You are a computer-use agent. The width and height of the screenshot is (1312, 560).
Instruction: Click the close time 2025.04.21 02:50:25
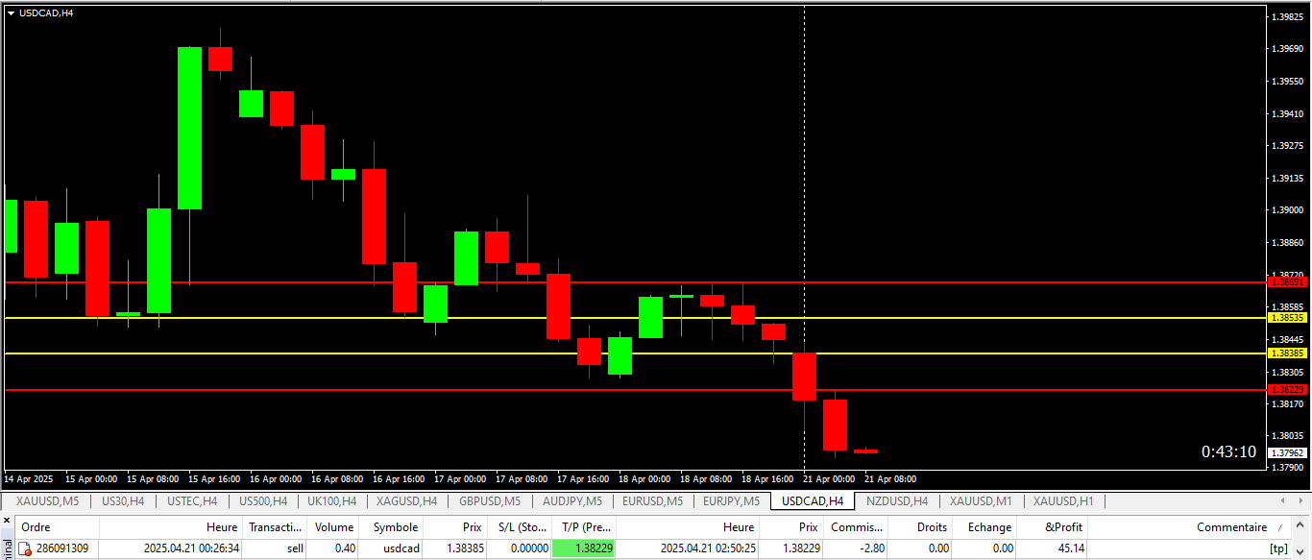[x=708, y=548]
